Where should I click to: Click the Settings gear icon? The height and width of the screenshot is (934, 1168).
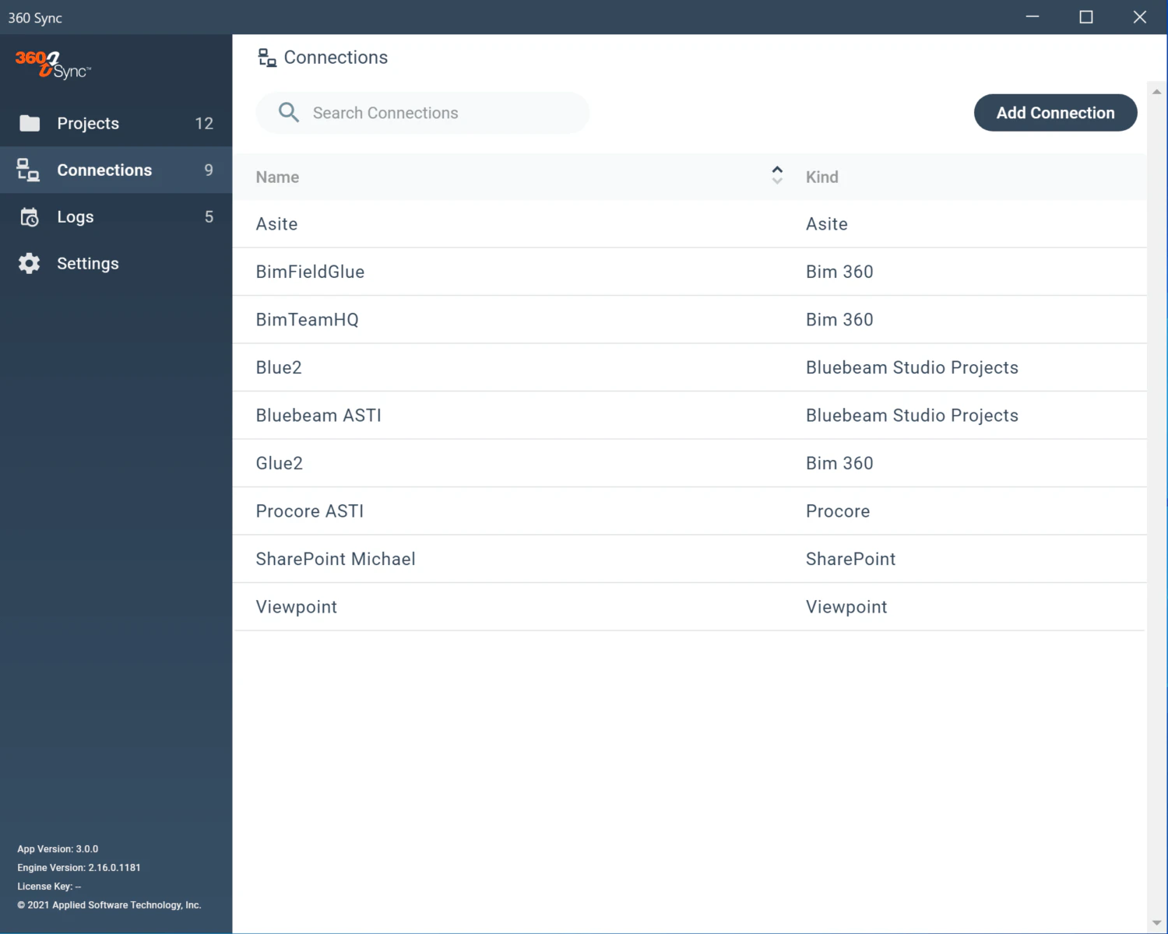click(x=30, y=264)
